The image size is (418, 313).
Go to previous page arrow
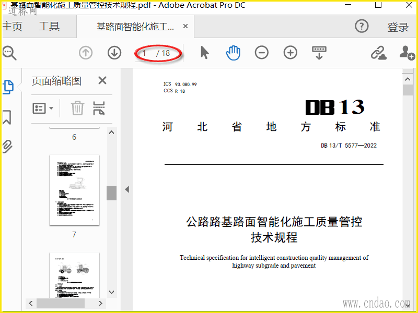pos(86,53)
